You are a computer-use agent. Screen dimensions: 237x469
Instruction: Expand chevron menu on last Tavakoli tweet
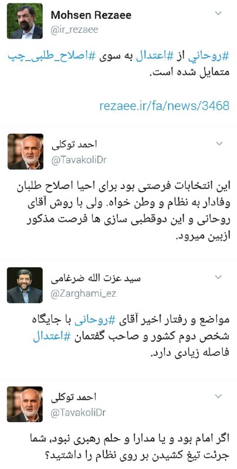[x=219, y=396]
